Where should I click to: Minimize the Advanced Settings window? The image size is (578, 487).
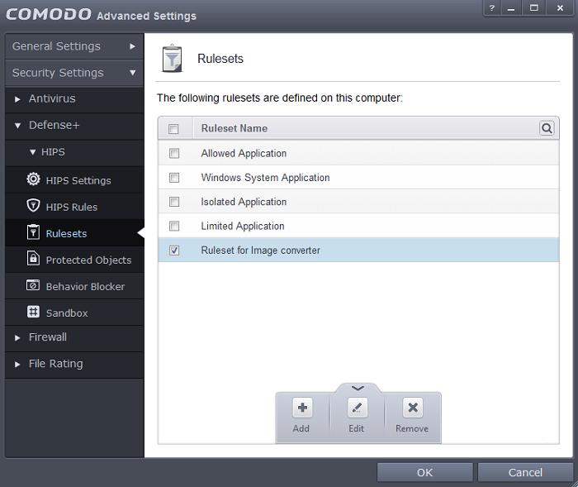511,8
